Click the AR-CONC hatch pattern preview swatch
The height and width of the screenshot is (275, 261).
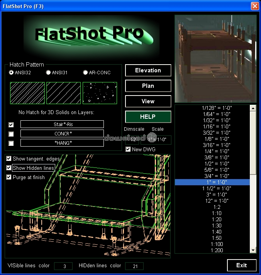(100, 93)
